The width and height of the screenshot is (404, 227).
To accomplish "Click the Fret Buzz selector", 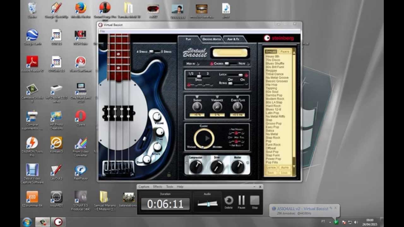I will (x=236, y=142).
